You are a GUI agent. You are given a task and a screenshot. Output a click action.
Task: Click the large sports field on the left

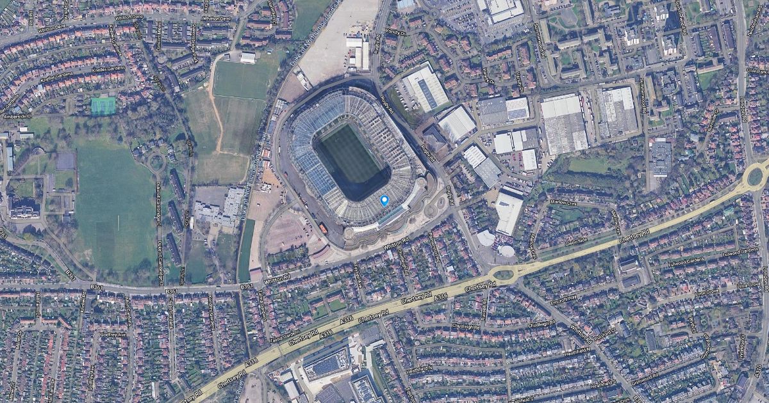point(115,206)
